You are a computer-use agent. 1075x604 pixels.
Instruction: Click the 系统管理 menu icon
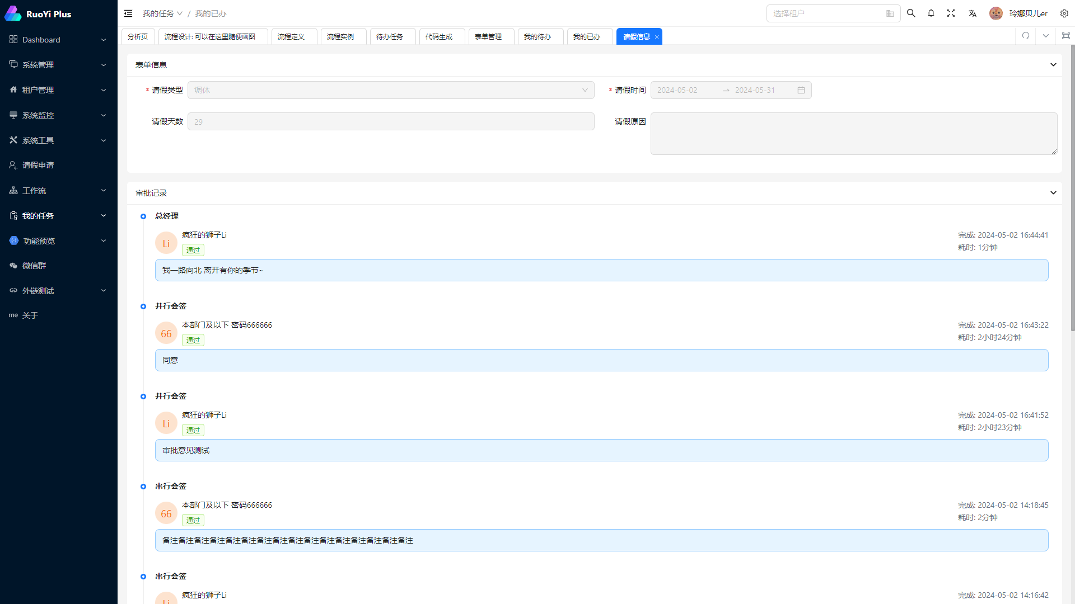(13, 64)
